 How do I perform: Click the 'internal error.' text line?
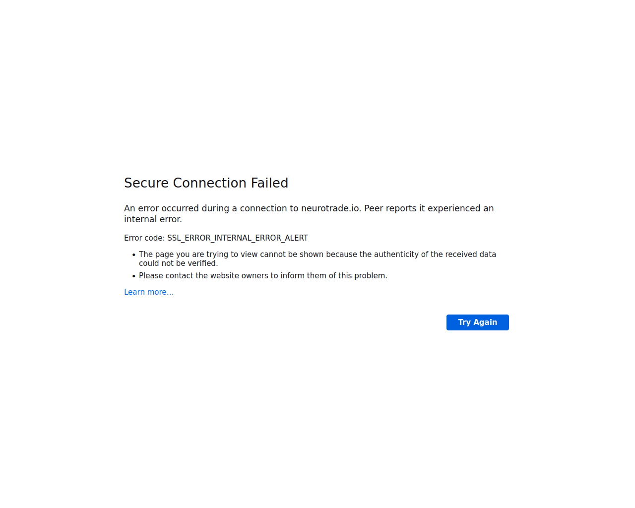click(x=153, y=219)
